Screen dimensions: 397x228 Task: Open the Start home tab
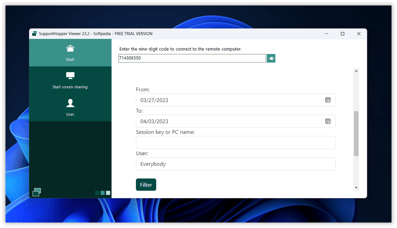[x=70, y=53]
